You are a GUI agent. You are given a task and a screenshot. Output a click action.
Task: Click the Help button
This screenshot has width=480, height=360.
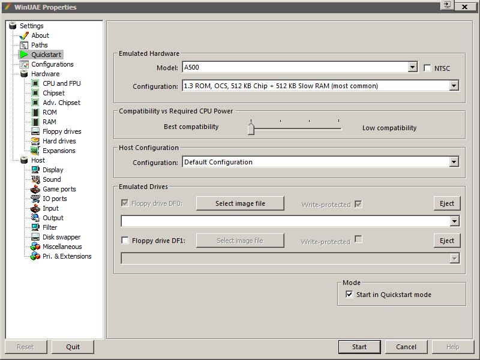(x=453, y=347)
